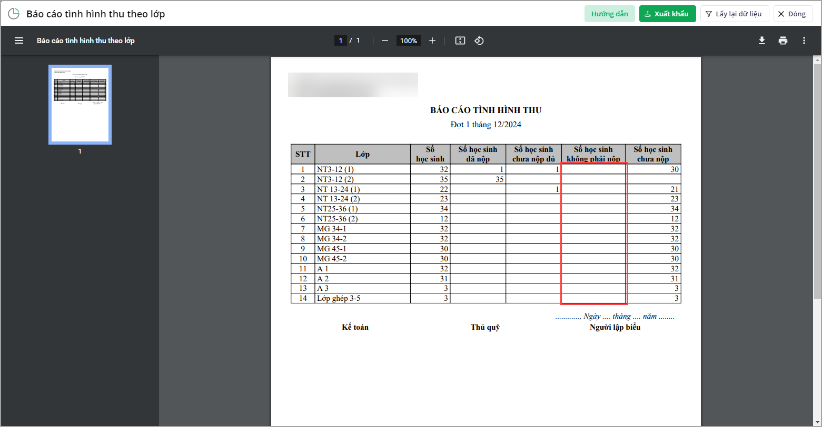The width and height of the screenshot is (822, 427).
Task: Click Lấy lại dữ liệu button
Action: [x=735, y=14]
